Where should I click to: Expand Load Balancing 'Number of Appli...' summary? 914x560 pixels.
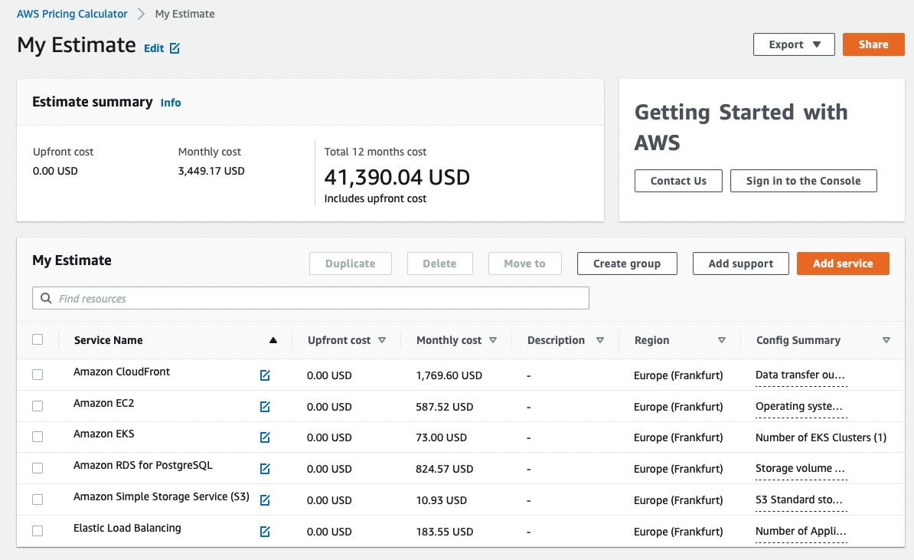[x=801, y=532]
